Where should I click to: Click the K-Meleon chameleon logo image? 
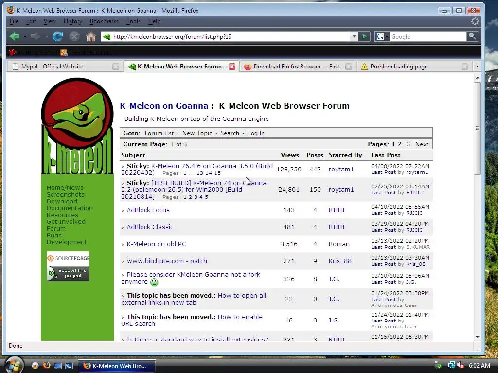tap(77, 126)
